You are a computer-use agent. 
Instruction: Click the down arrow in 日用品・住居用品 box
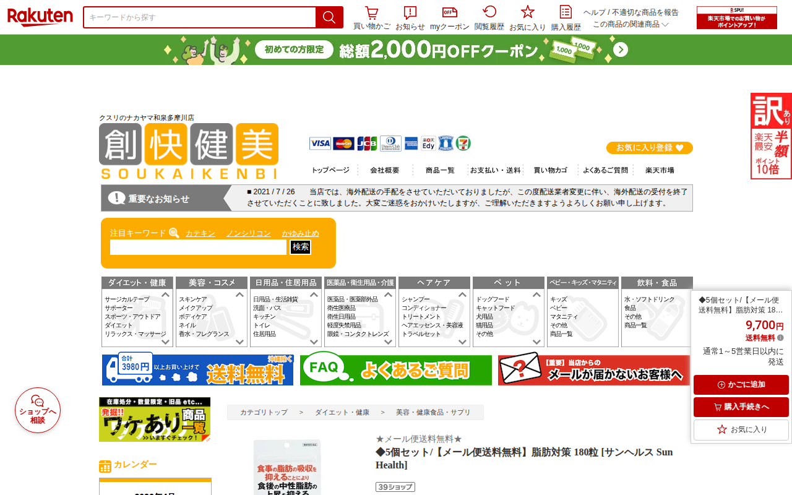314,342
